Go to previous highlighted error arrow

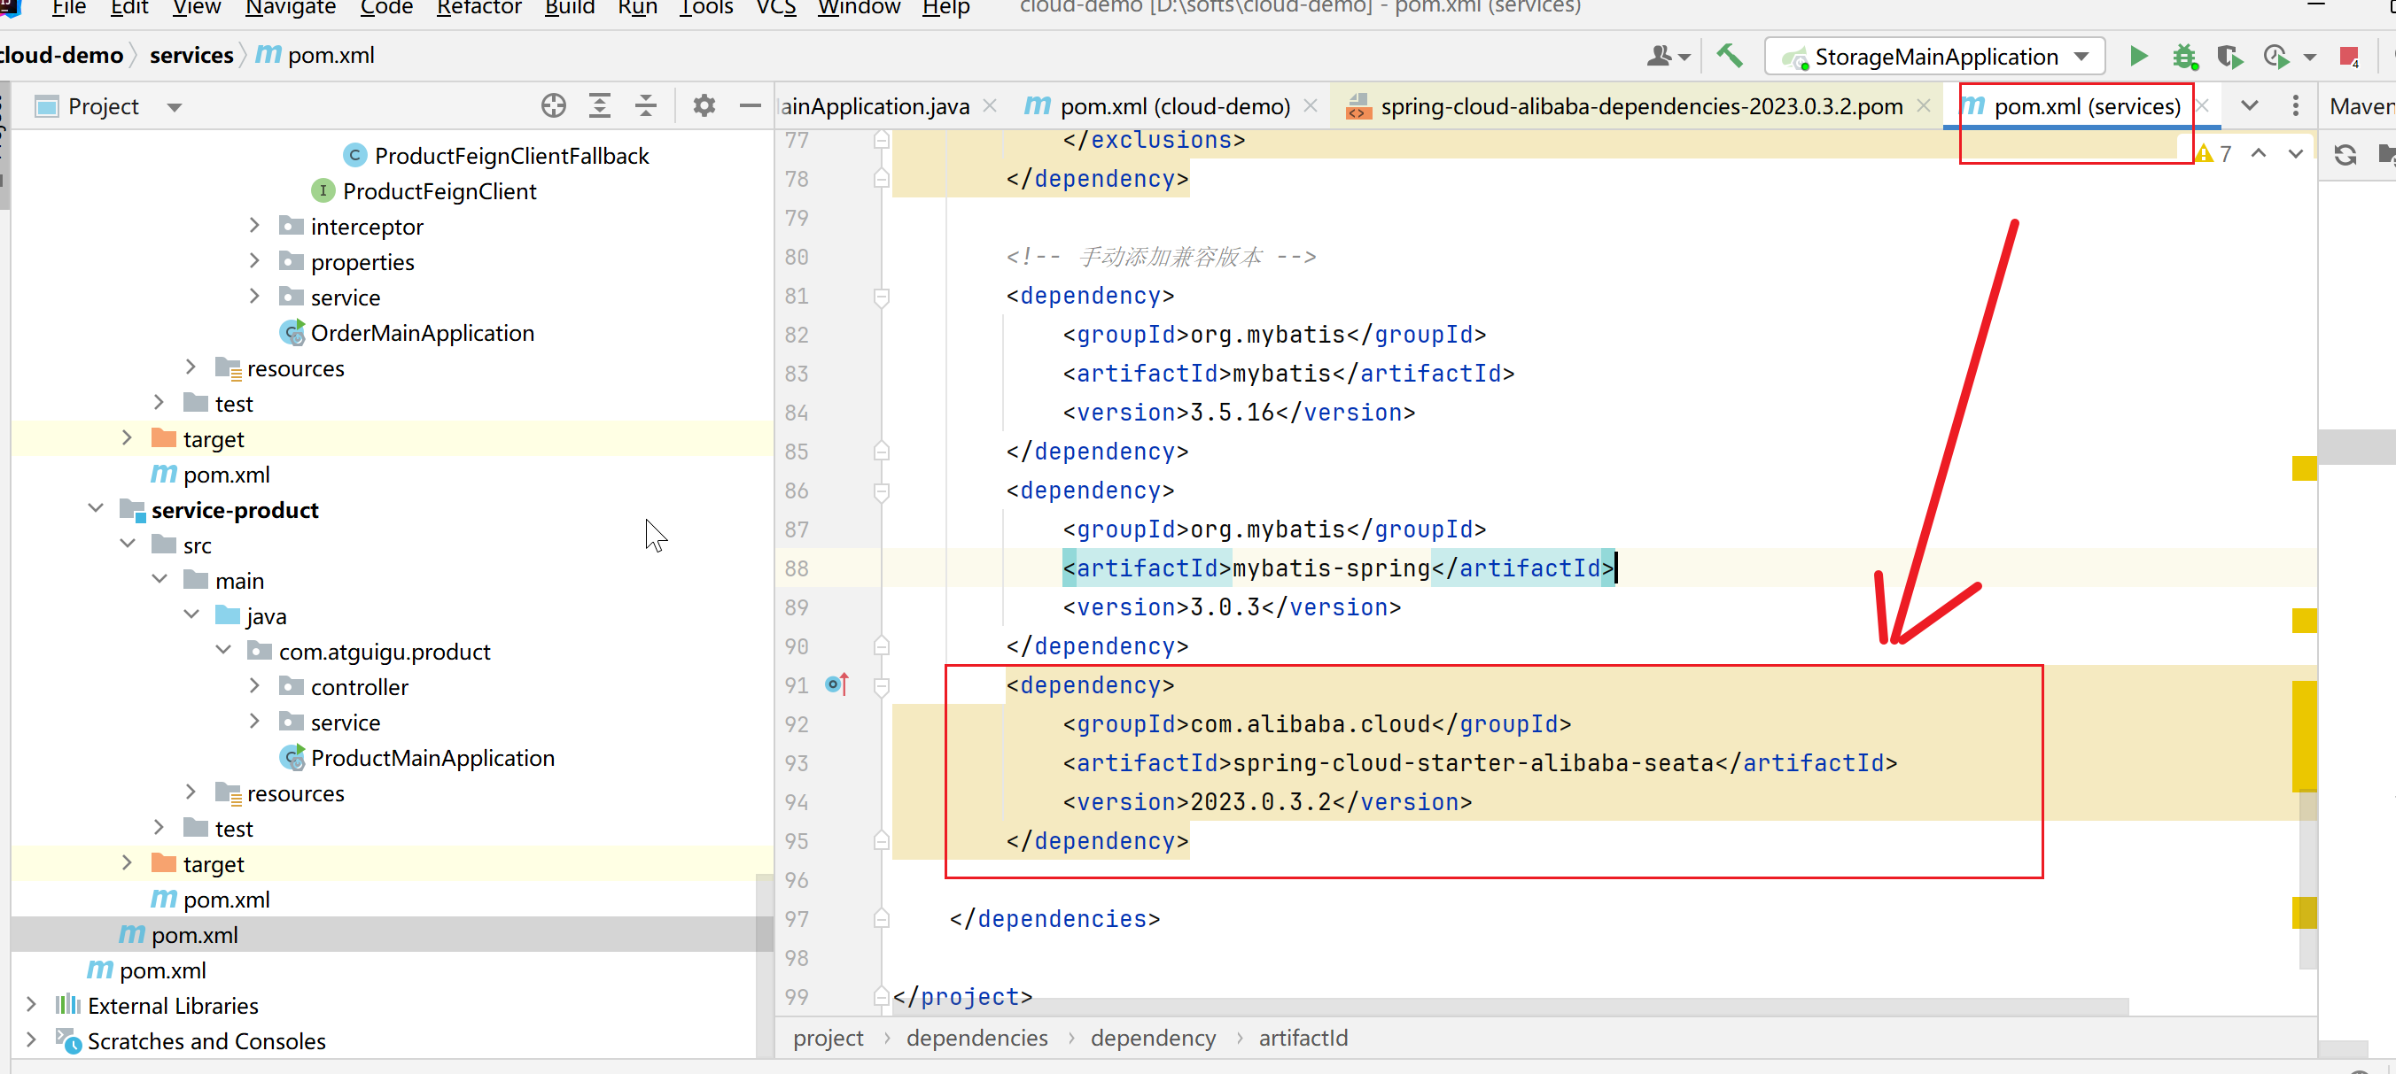coord(2259,153)
